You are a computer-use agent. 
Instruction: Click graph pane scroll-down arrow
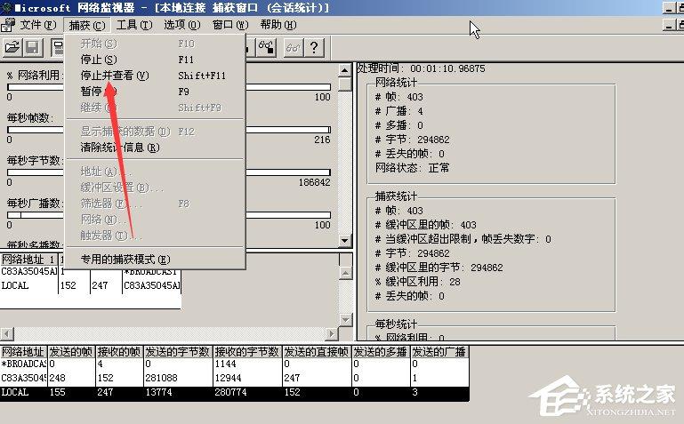point(344,240)
